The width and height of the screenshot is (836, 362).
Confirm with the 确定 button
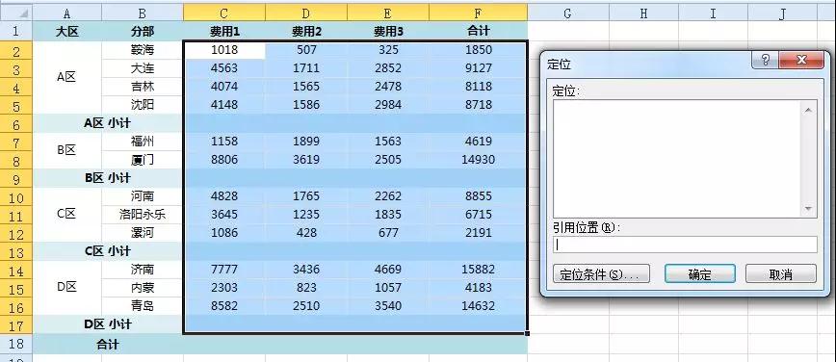(700, 274)
